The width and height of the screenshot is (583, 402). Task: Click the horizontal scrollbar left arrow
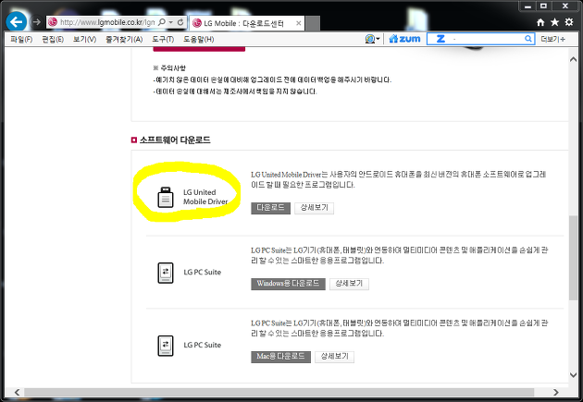pos(17,392)
